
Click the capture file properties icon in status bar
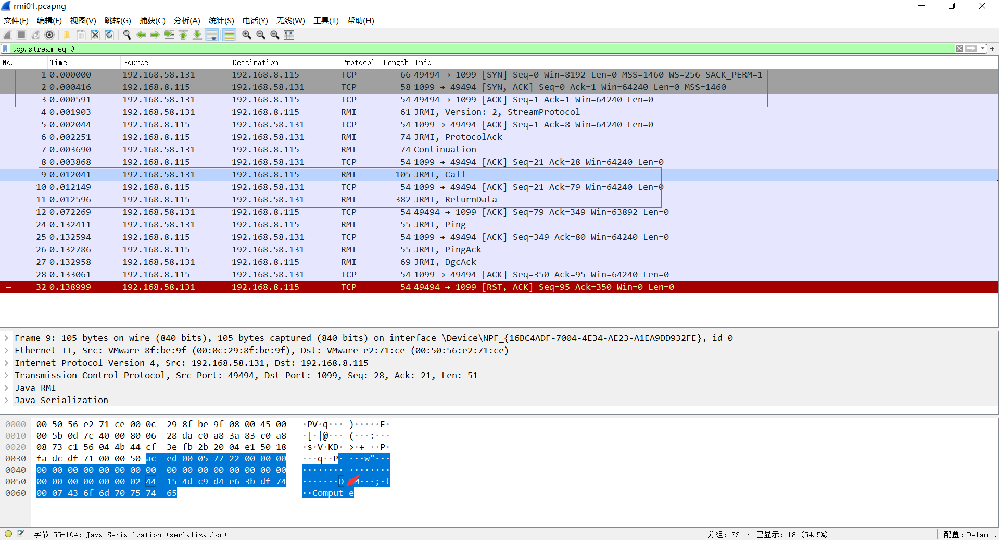click(21, 534)
